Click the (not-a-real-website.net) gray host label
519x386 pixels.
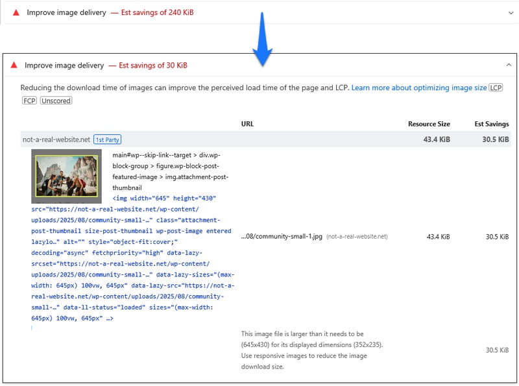[x=357, y=236]
